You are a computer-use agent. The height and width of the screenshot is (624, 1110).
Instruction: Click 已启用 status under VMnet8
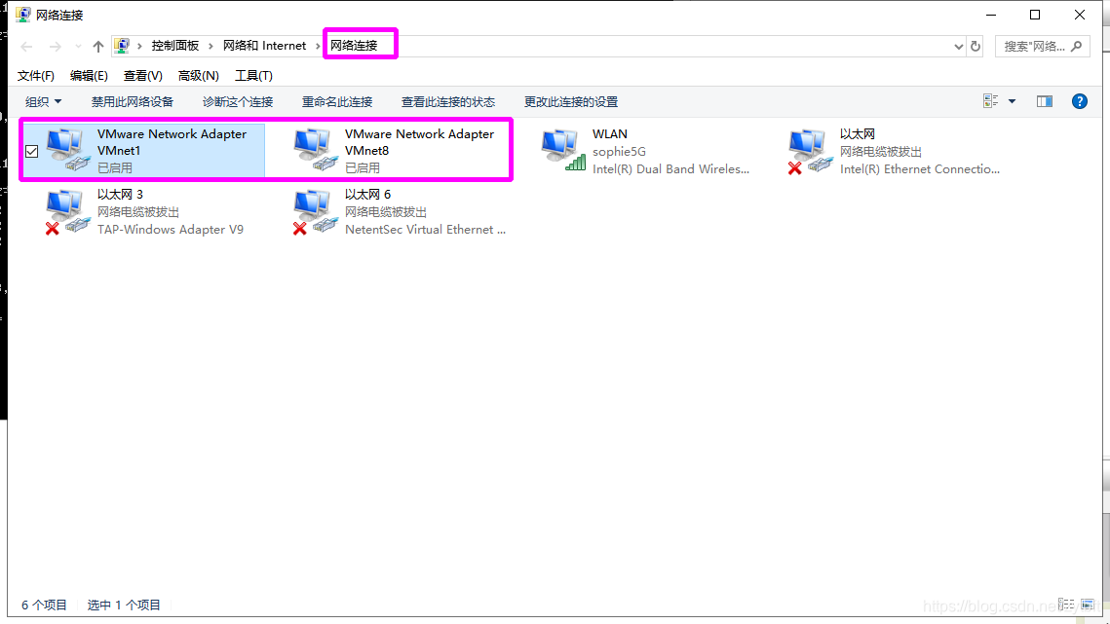click(x=363, y=167)
